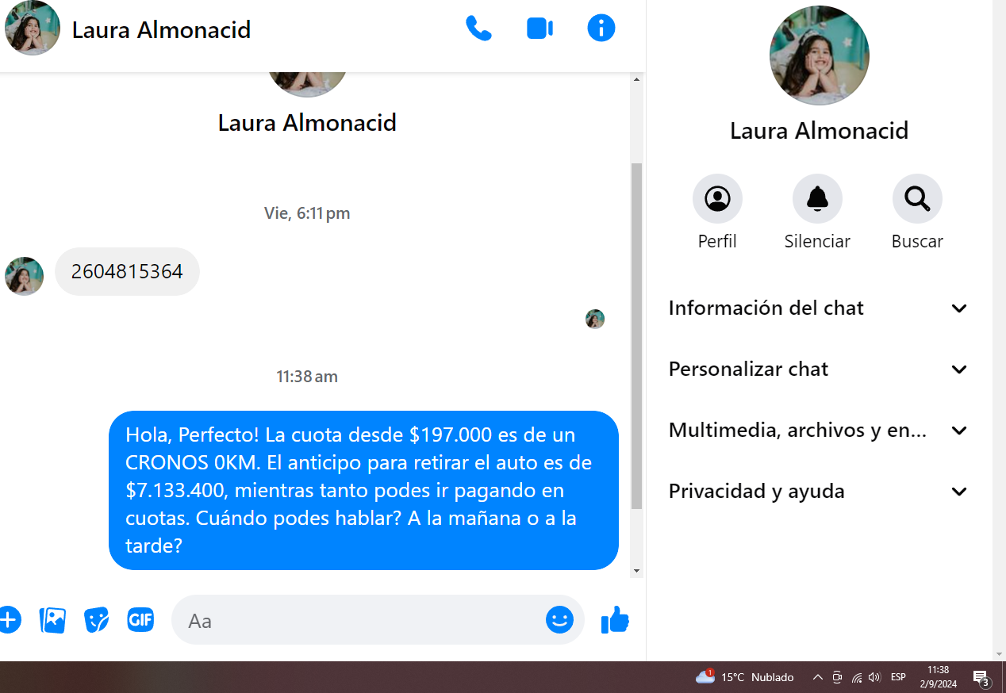1006x693 pixels.
Task: Open the GIF picker
Action: point(140,619)
